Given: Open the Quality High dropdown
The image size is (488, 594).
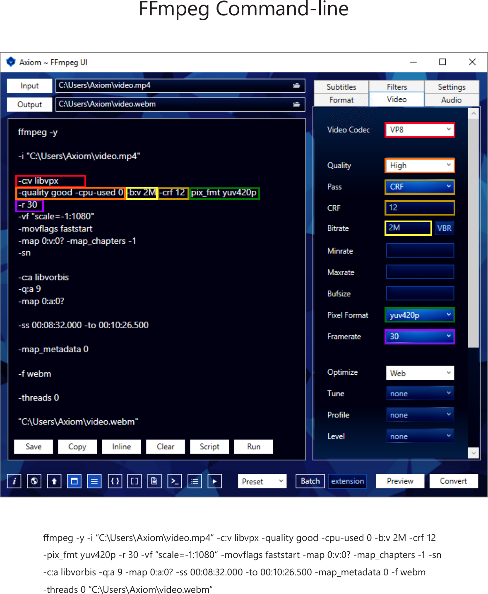Looking at the screenshot, I should click(x=420, y=165).
